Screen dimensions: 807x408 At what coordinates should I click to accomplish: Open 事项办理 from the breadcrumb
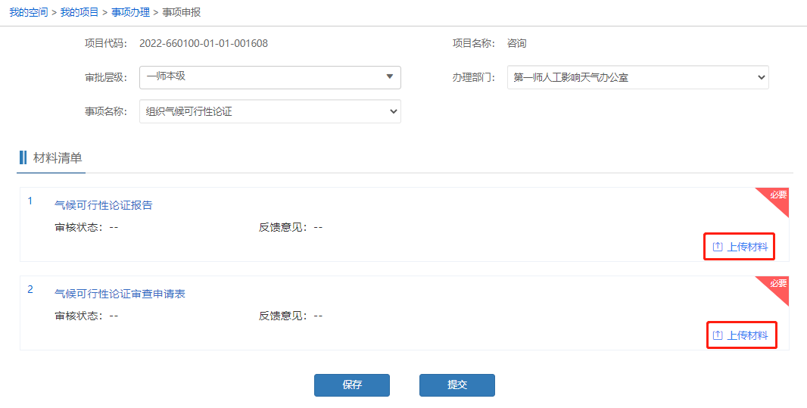(130, 13)
